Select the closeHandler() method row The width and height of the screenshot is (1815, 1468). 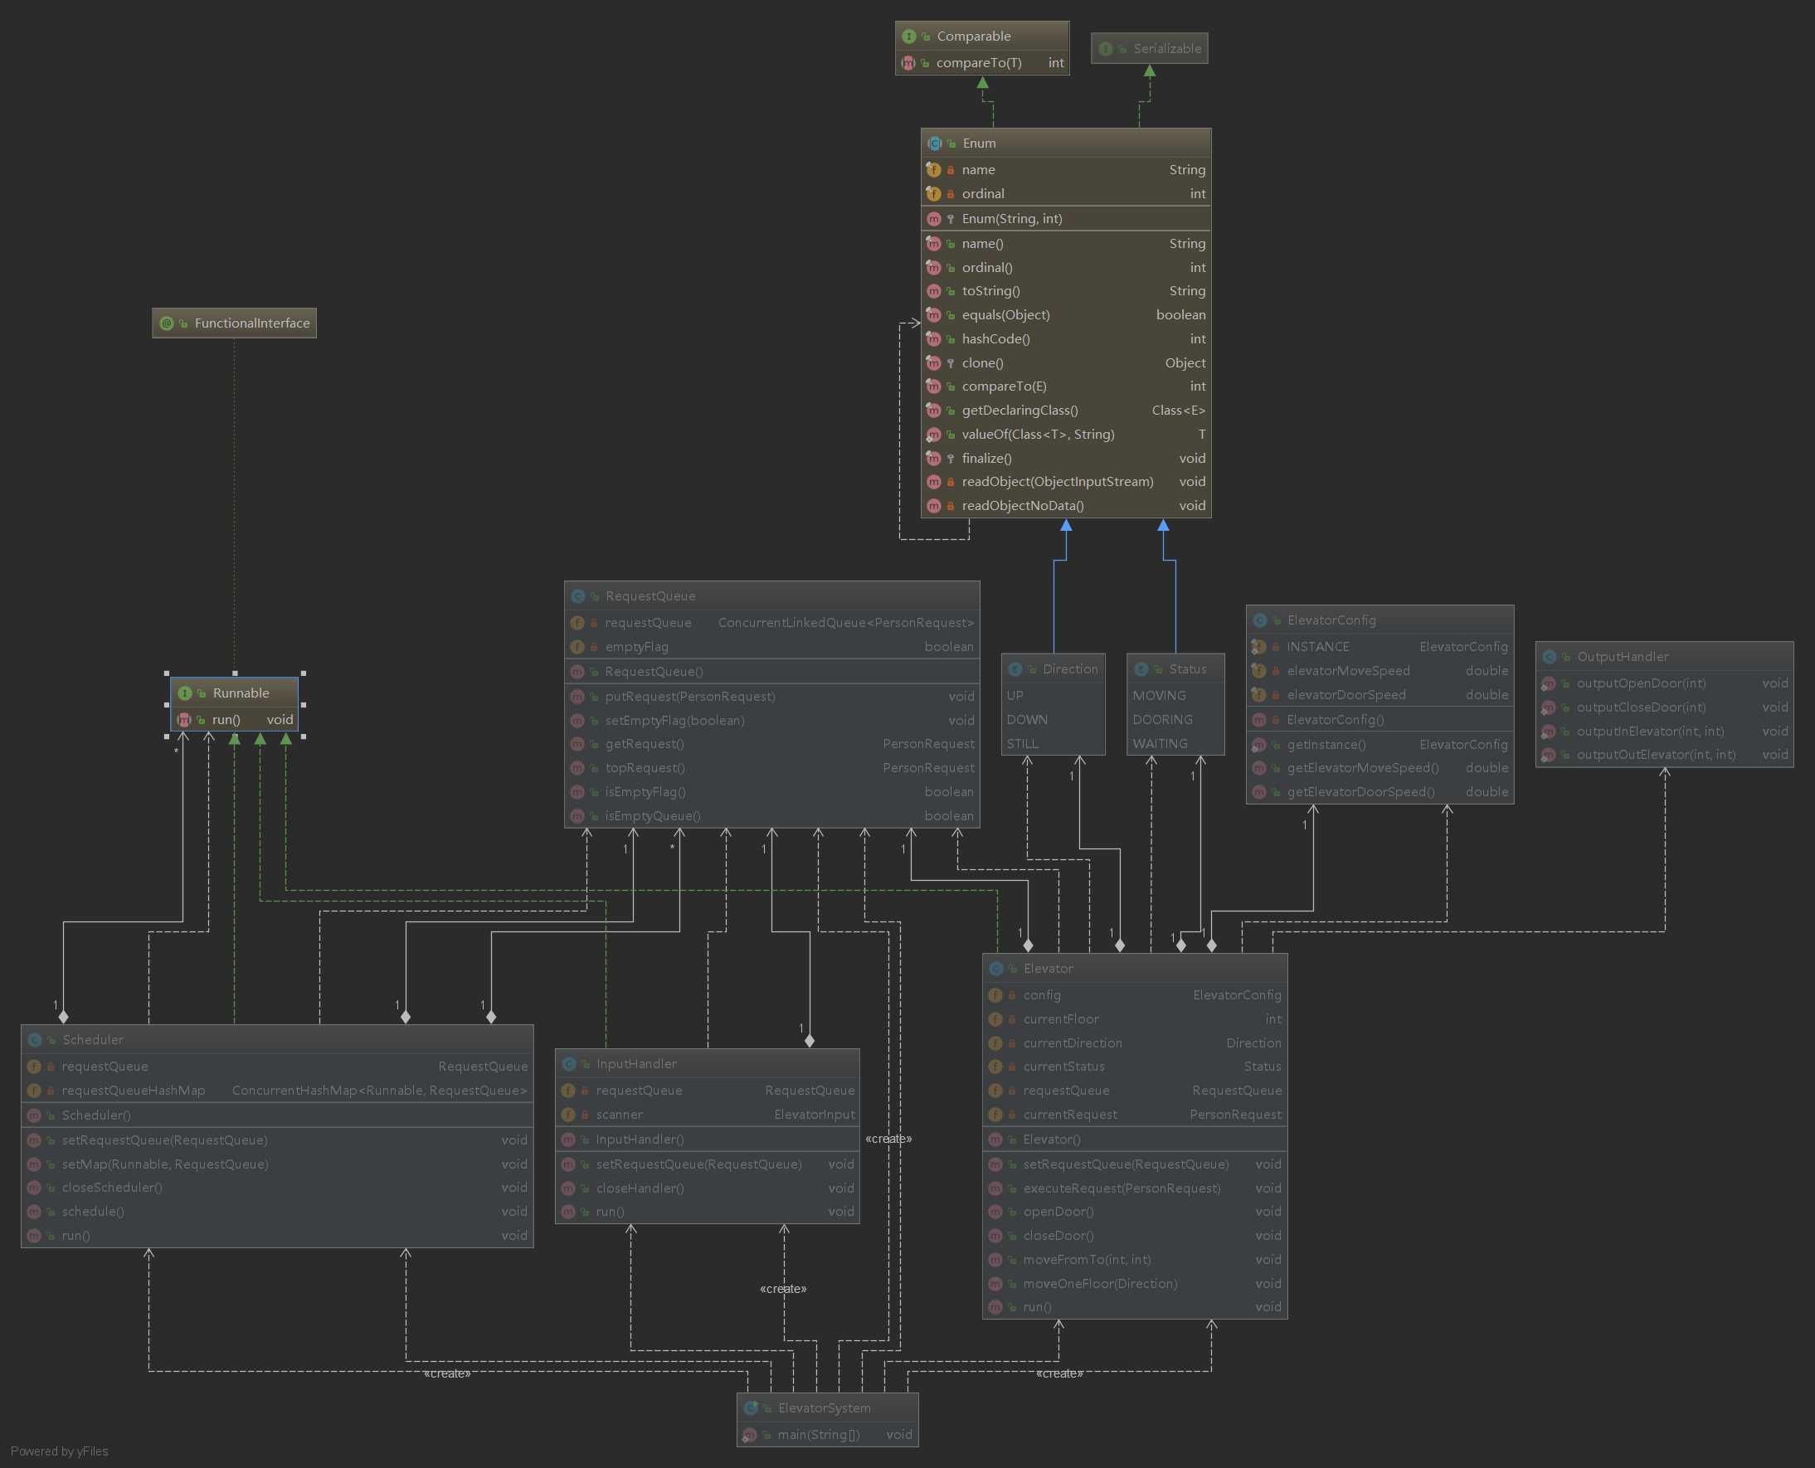[708, 1188]
